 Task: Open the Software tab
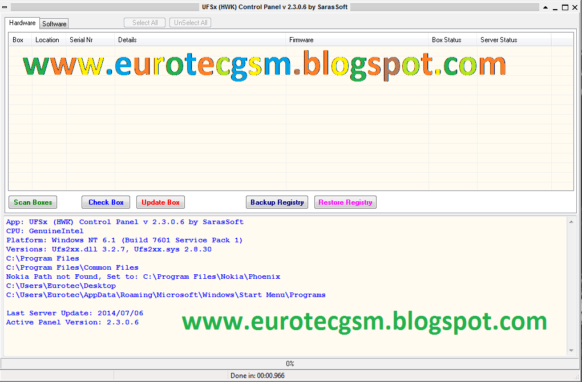(x=54, y=24)
